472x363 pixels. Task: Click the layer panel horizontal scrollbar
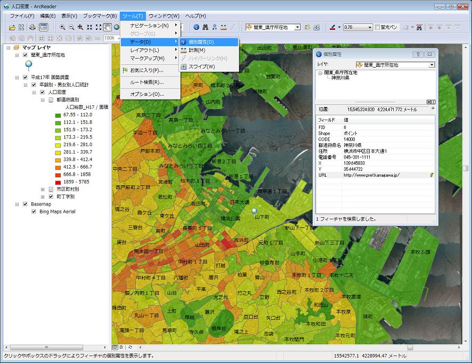click(46, 347)
